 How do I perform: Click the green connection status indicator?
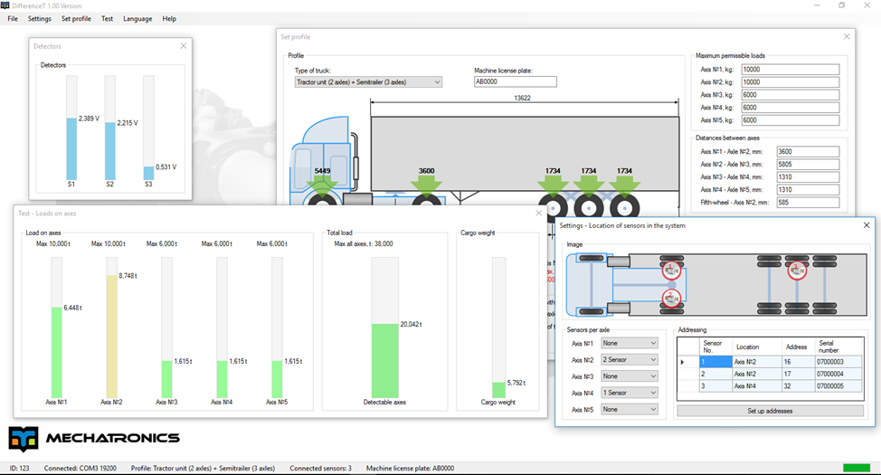tap(856, 468)
